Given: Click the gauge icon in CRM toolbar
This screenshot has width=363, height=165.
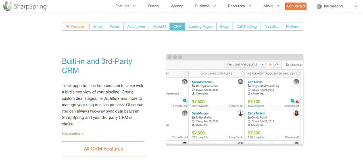Looking at the screenshot, I should tap(277, 65).
